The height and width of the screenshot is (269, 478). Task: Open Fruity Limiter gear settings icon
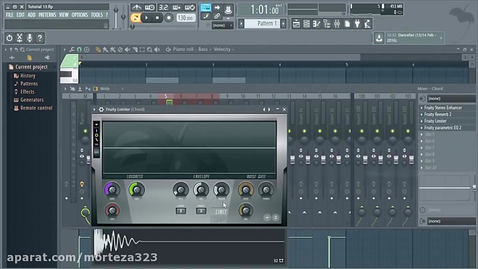(x=101, y=109)
